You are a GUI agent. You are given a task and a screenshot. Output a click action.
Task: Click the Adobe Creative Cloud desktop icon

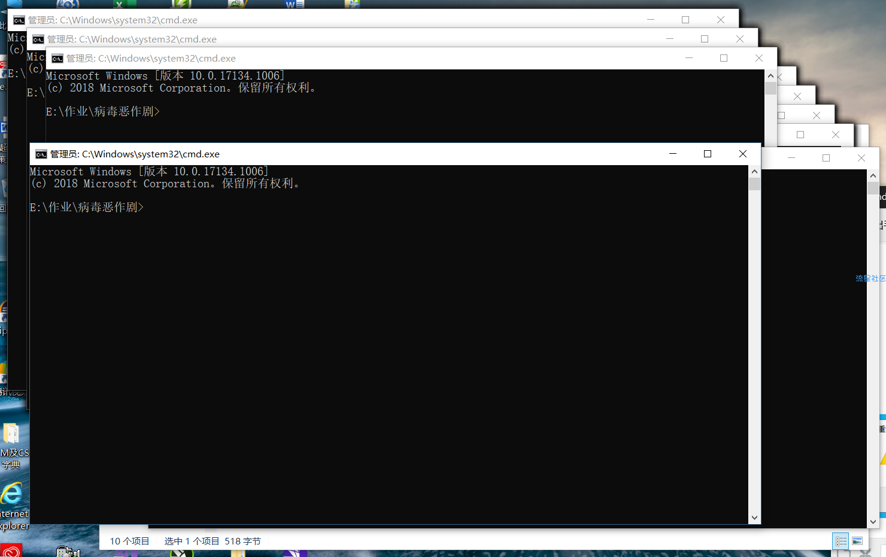click(11, 550)
